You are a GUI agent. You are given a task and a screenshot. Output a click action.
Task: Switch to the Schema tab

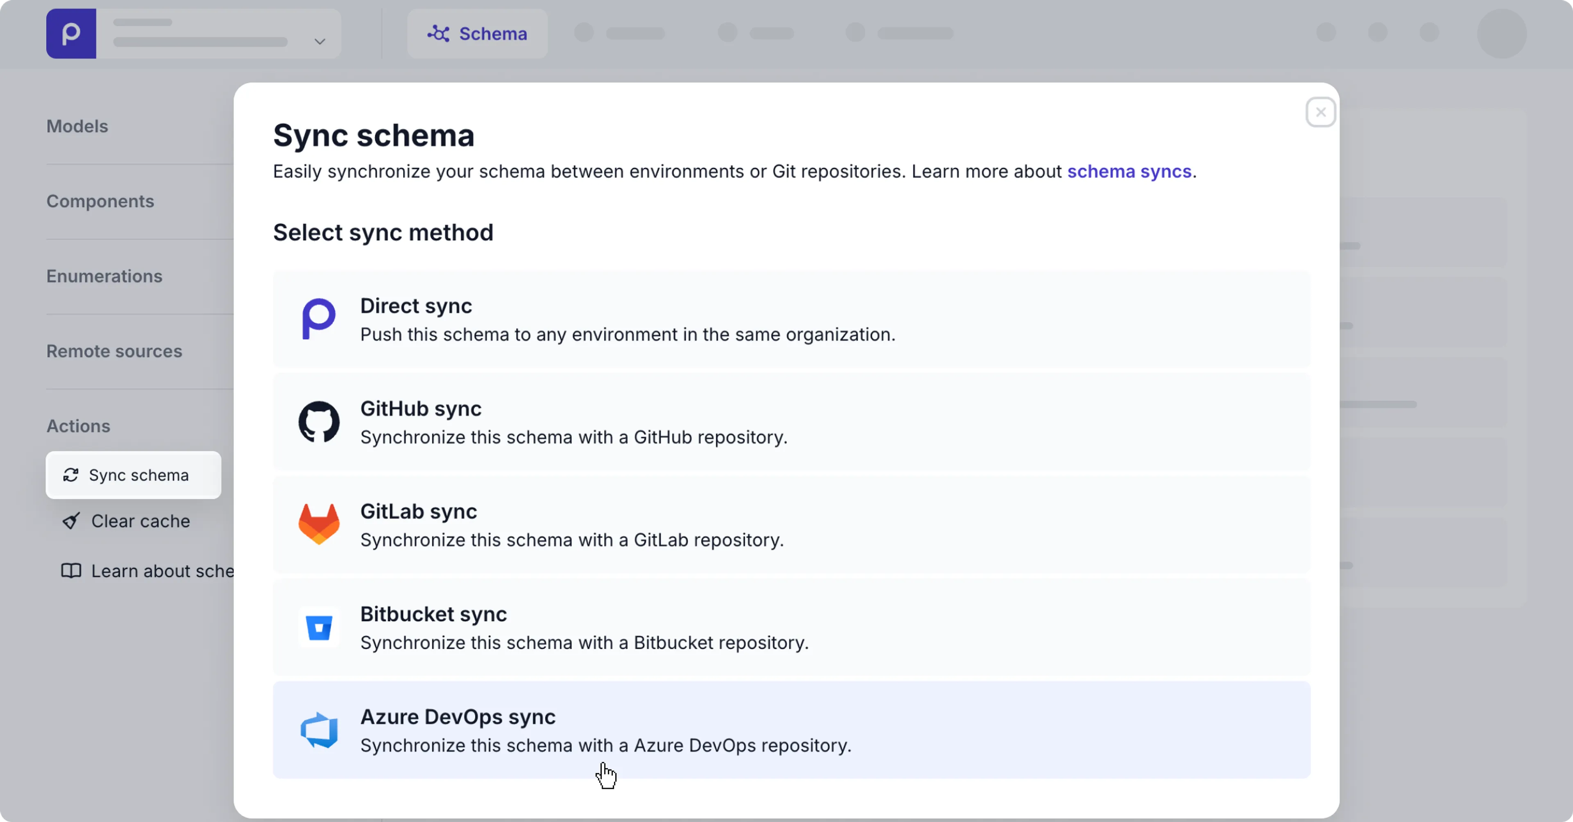click(x=477, y=34)
